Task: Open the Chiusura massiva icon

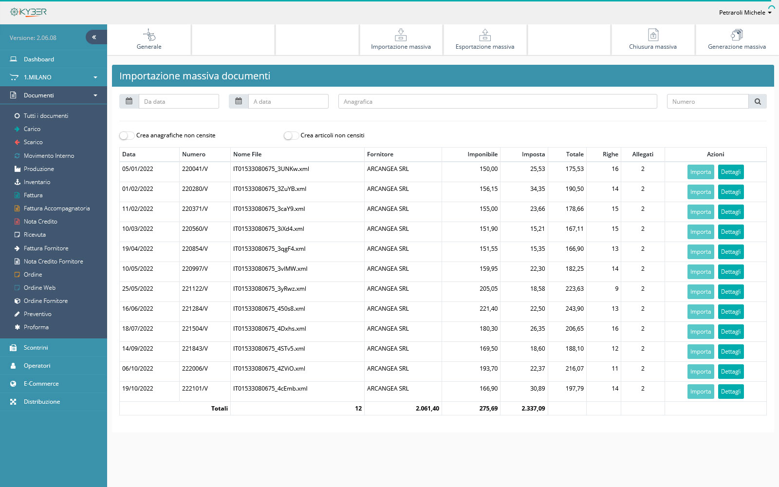Action: tap(653, 35)
